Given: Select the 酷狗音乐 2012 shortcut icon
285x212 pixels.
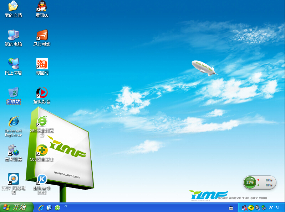Looking at the screenshot, I should [x=42, y=184].
